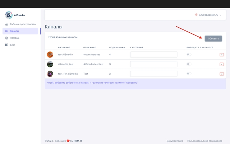Click the Ai2media logo icon
The height and width of the screenshot is (144, 230).
point(9,15)
